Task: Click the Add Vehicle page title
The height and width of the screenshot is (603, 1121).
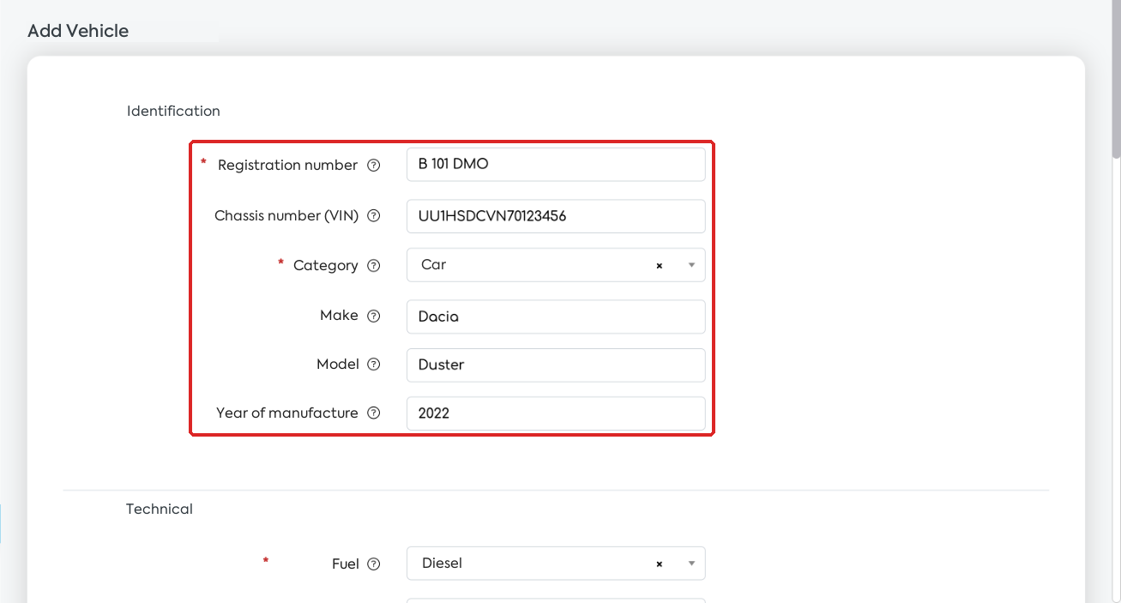Action: (78, 31)
